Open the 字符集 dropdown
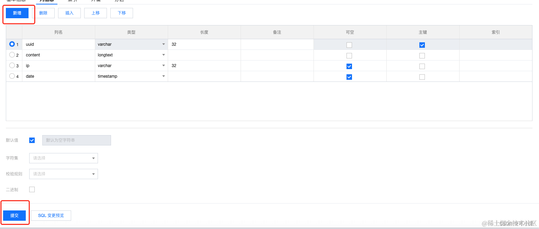Image resolution: width=539 pixels, height=229 pixels. coord(64,158)
